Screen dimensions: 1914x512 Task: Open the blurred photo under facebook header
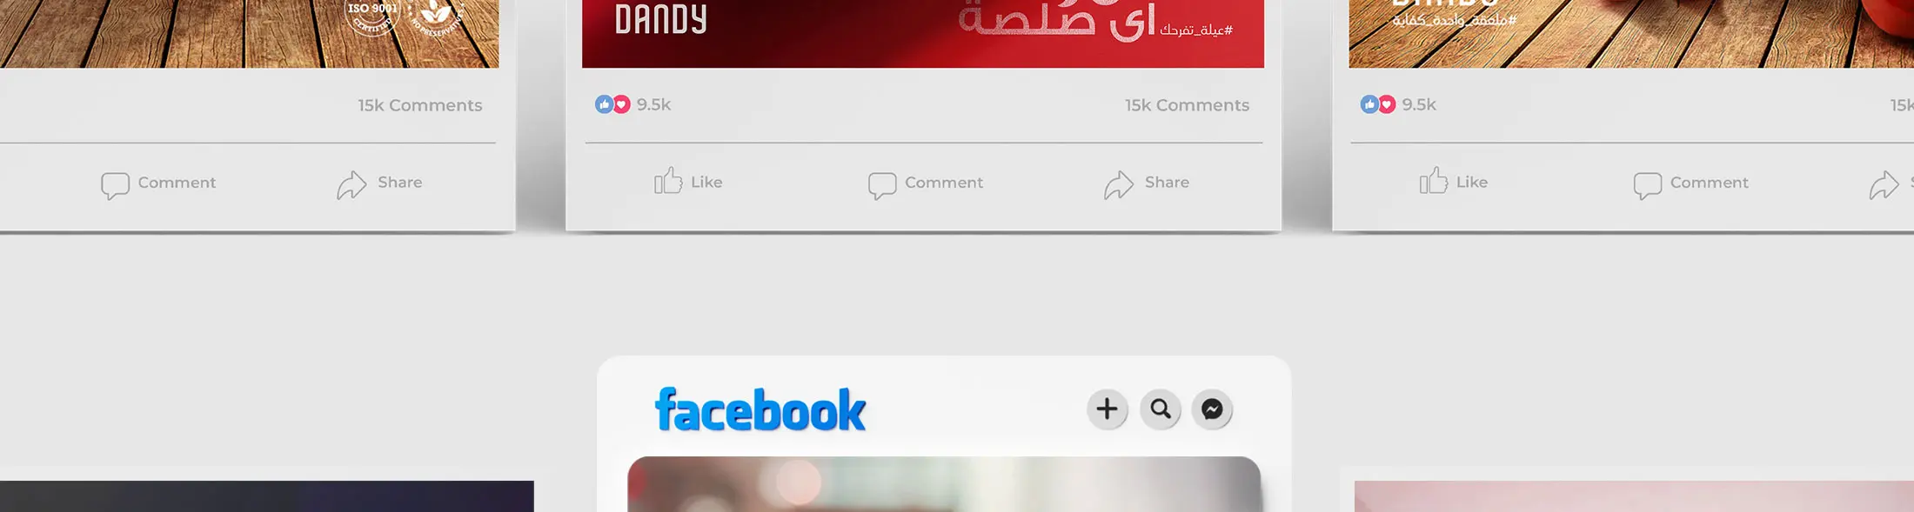point(944,484)
